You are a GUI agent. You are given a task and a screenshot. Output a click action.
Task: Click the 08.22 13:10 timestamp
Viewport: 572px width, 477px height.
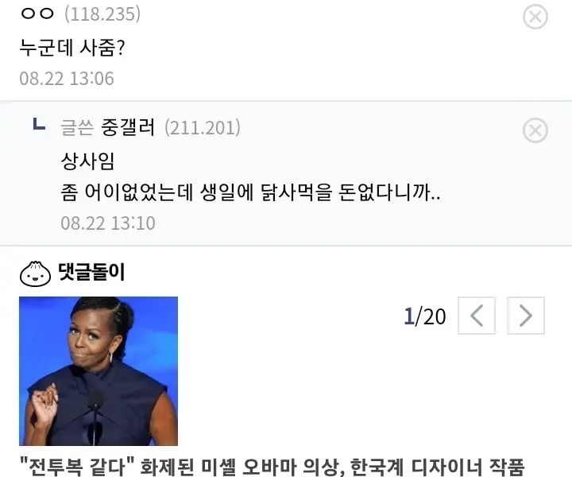pyautogui.click(x=108, y=223)
